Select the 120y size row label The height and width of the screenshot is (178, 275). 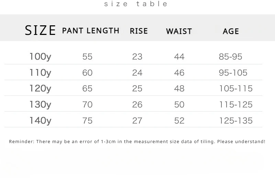point(40,88)
